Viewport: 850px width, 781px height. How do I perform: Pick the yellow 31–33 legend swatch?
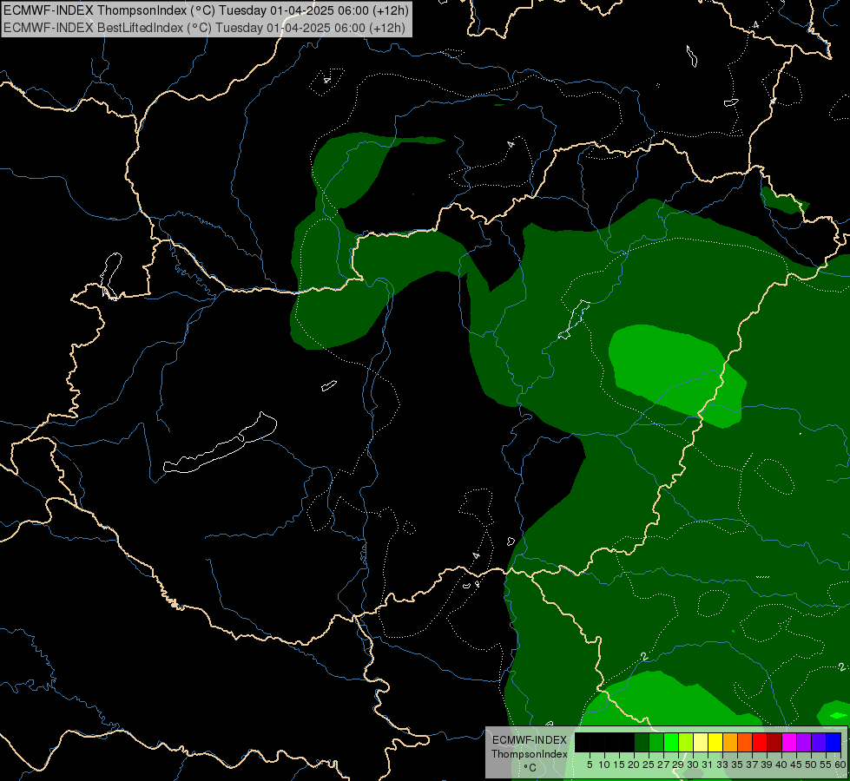point(715,742)
